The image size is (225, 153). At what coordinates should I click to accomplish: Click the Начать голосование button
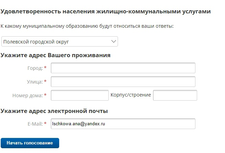click(30, 143)
